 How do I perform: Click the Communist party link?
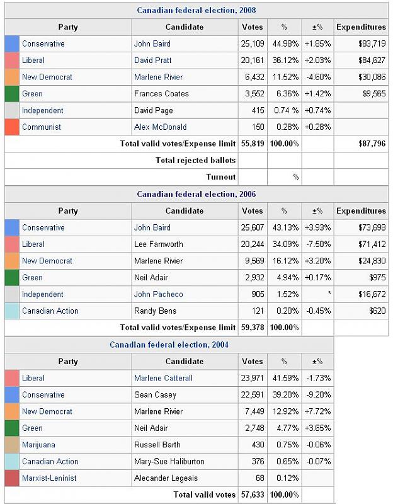tap(42, 127)
